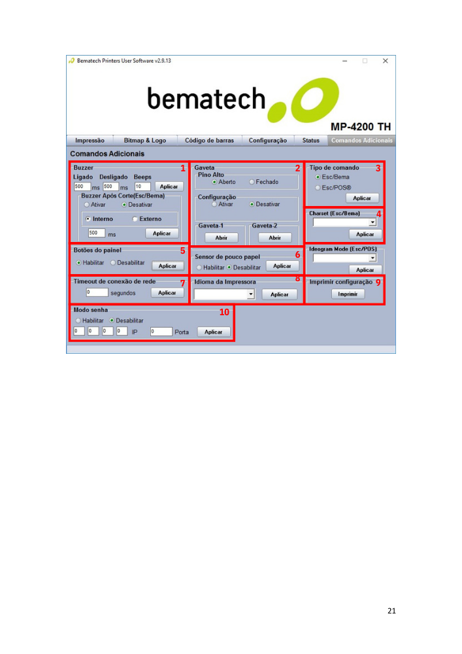Apply the Tipo de comando selection
Viewport: 462px width, 654px height.
pyautogui.click(x=362, y=198)
